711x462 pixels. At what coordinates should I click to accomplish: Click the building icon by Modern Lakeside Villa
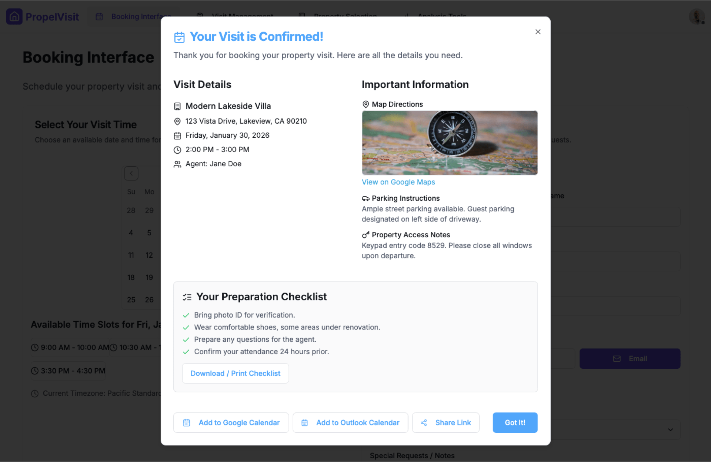click(x=177, y=106)
